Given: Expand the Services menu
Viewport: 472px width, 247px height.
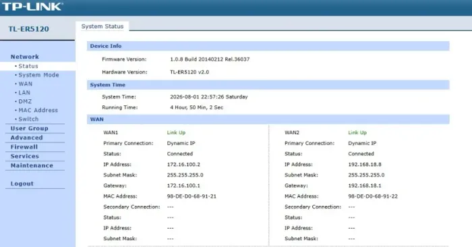Looking at the screenshot, I should tap(25, 157).
